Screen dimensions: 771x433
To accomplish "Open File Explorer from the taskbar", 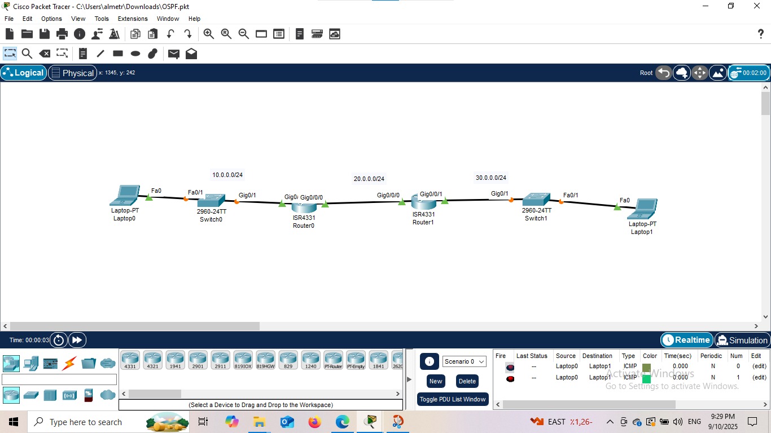I will (x=259, y=422).
